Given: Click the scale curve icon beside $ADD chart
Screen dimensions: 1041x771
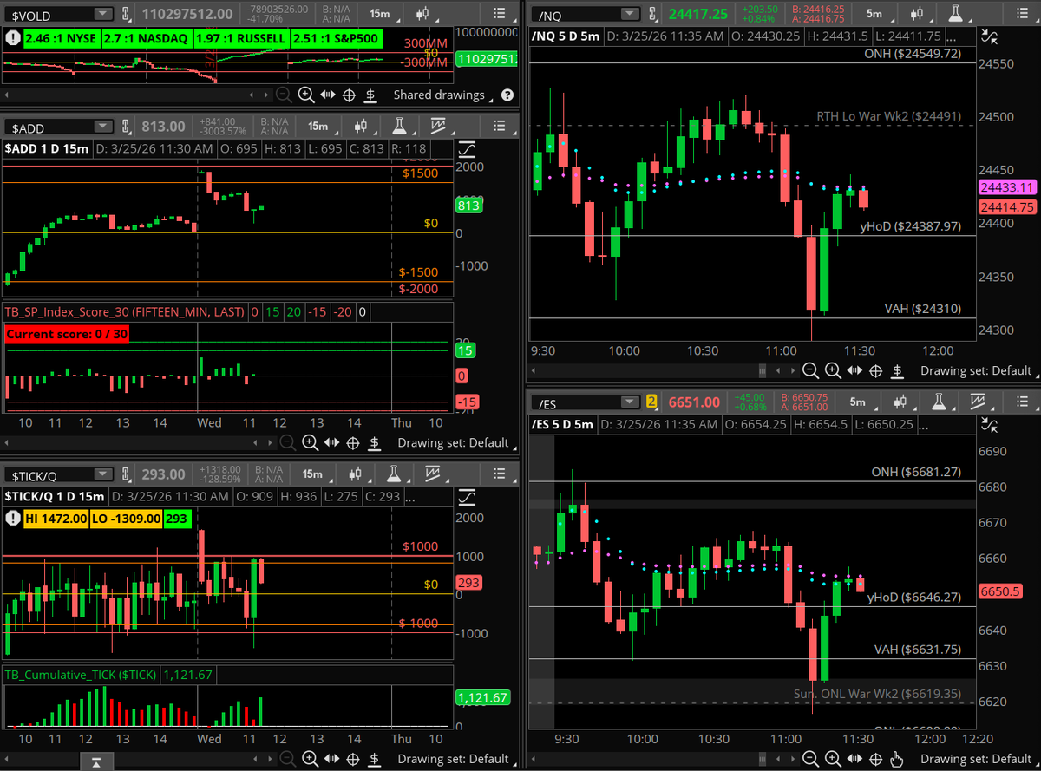Looking at the screenshot, I should click(467, 148).
